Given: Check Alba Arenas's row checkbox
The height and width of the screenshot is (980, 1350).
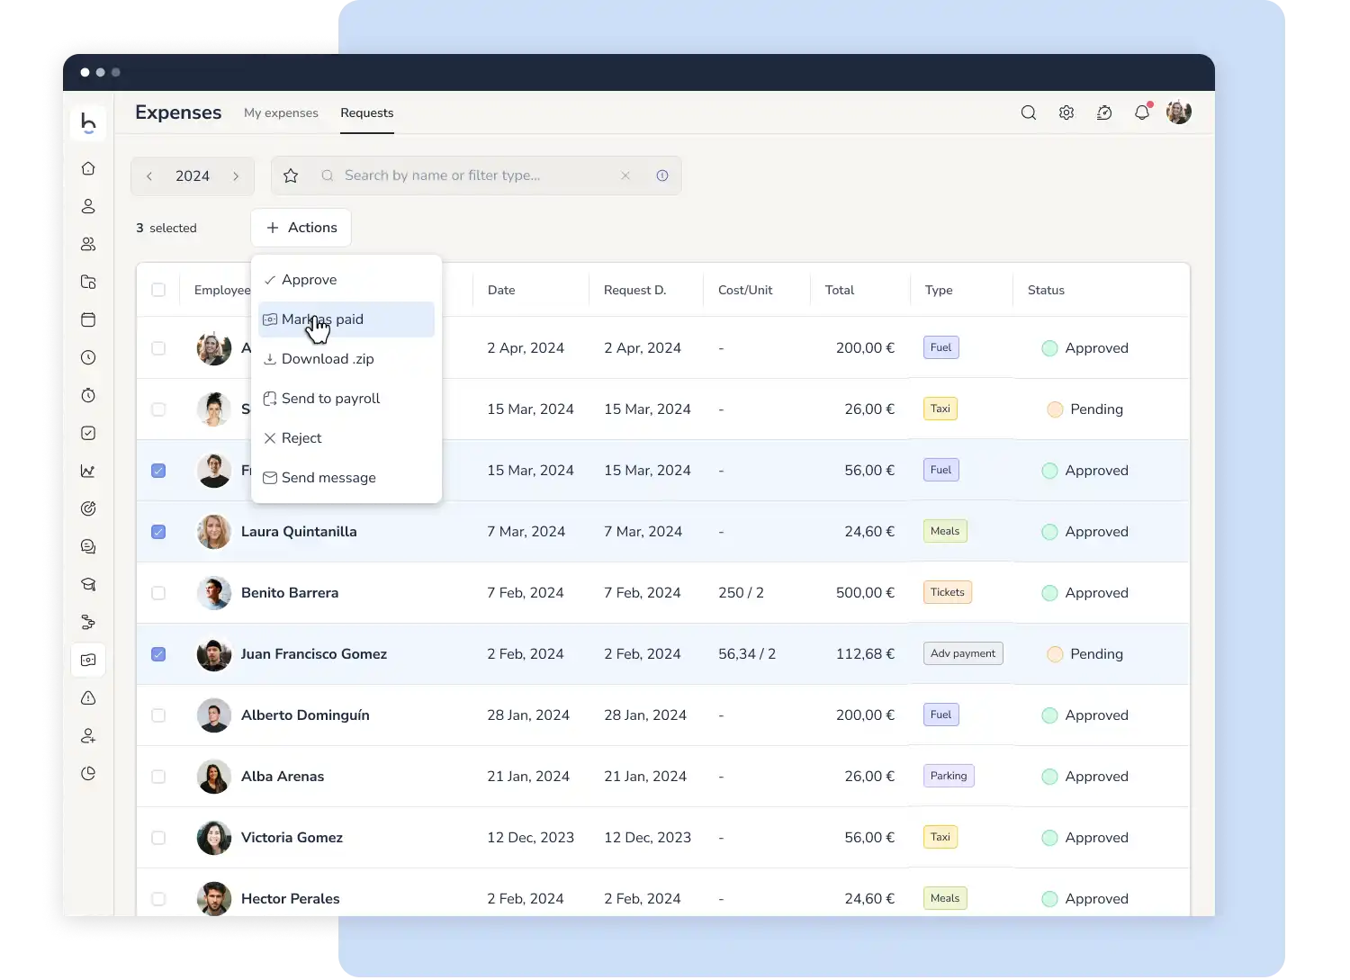Looking at the screenshot, I should [158, 777].
